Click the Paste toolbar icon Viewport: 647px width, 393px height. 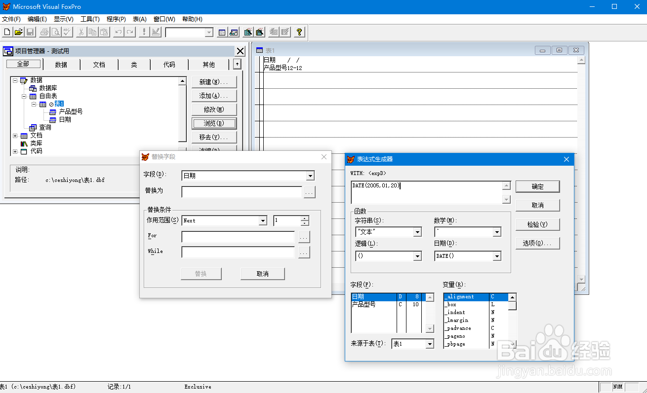pyautogui.click(x=104, y=32)
